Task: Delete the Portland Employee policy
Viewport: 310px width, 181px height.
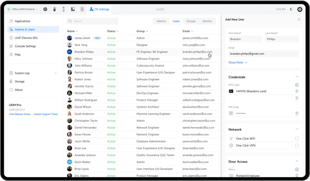Action: click(297, 176)
